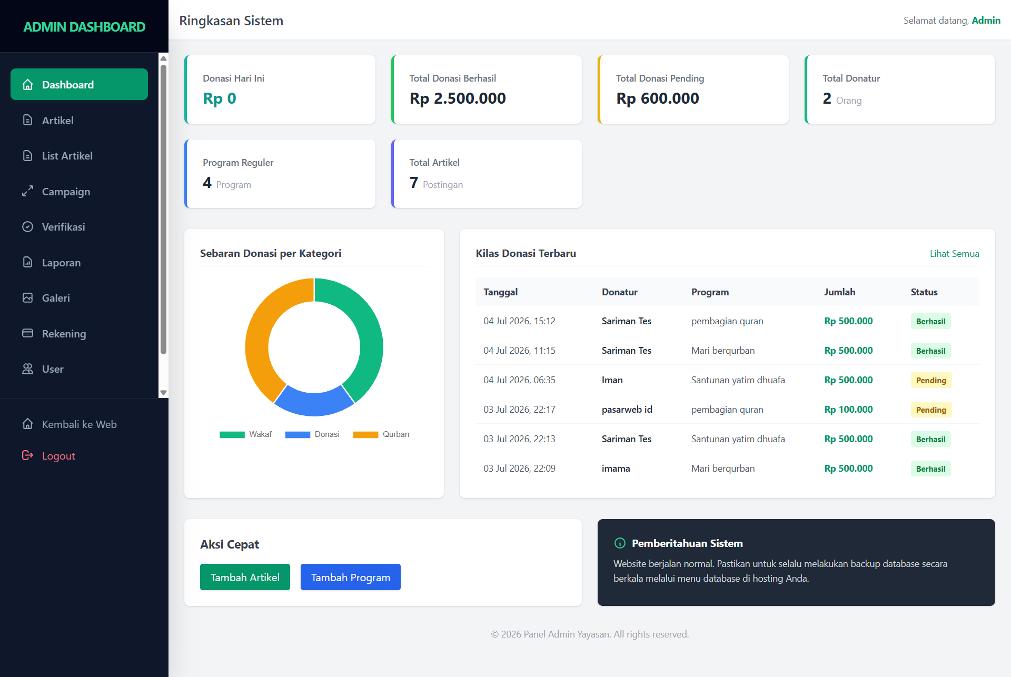Click the Dashboard home icon in sidebar
Viewport: 1011px width, 677px height.
(x=28, y=84)
